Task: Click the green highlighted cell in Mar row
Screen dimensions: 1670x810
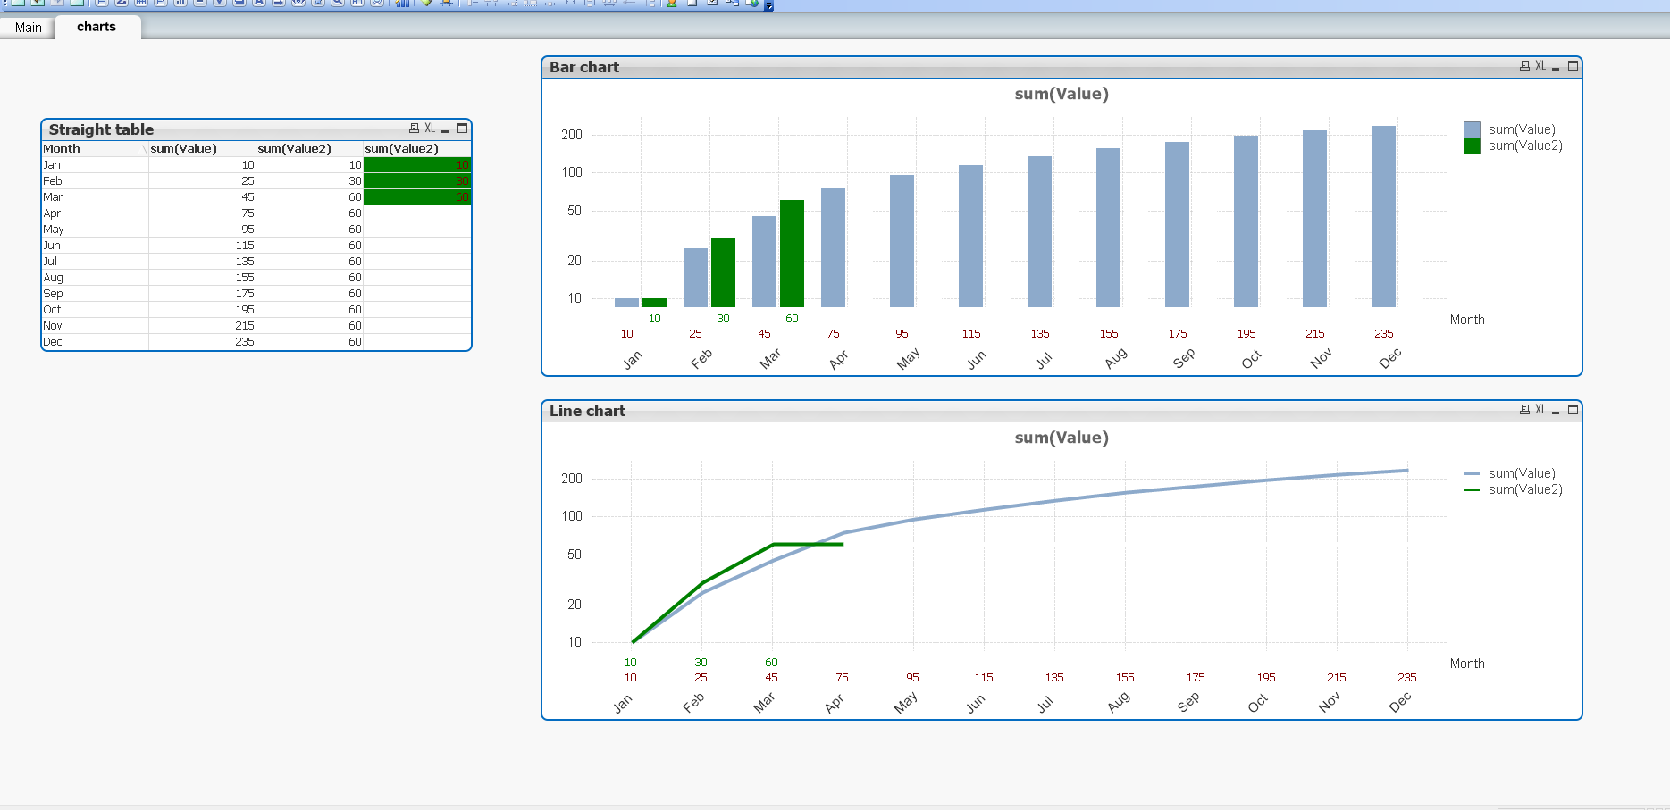Action: (416, 197)
